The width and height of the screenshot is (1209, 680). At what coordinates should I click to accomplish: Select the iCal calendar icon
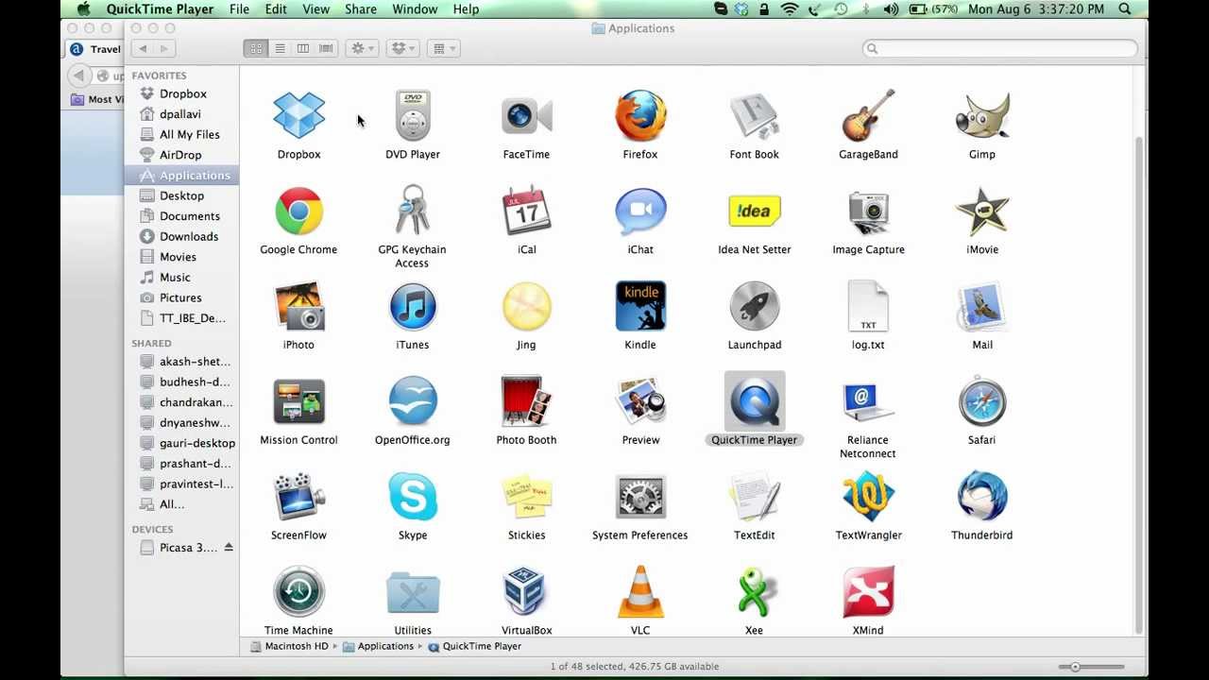pyautogui.click(x=526, y=211)
